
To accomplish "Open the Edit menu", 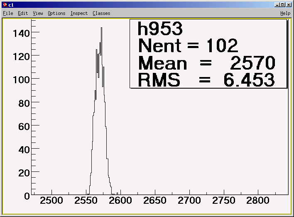I will point(23,13).
